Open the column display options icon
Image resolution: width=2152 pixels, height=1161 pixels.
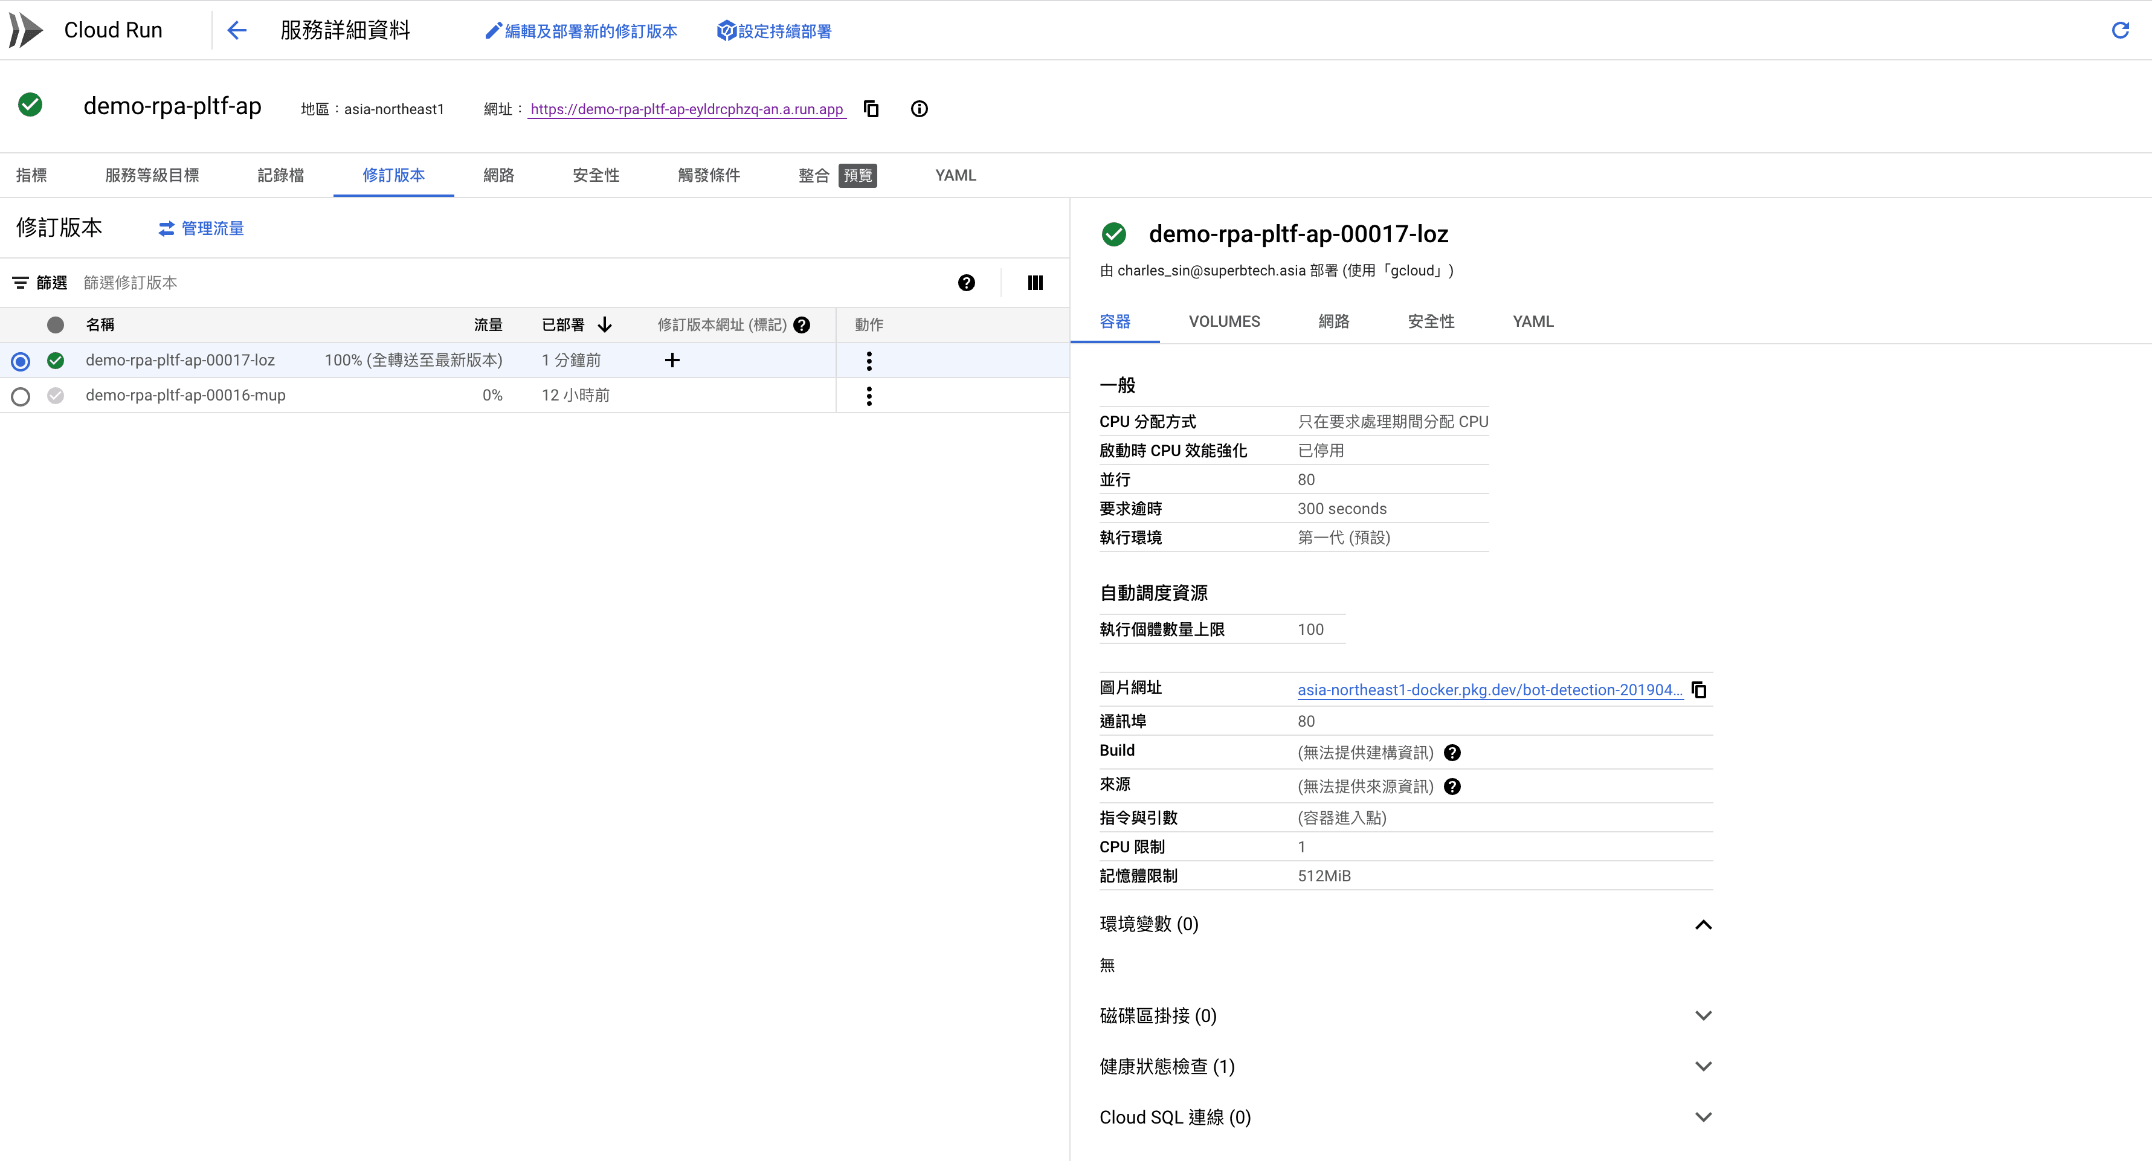pyautogui.click(x=1035, y=282)
